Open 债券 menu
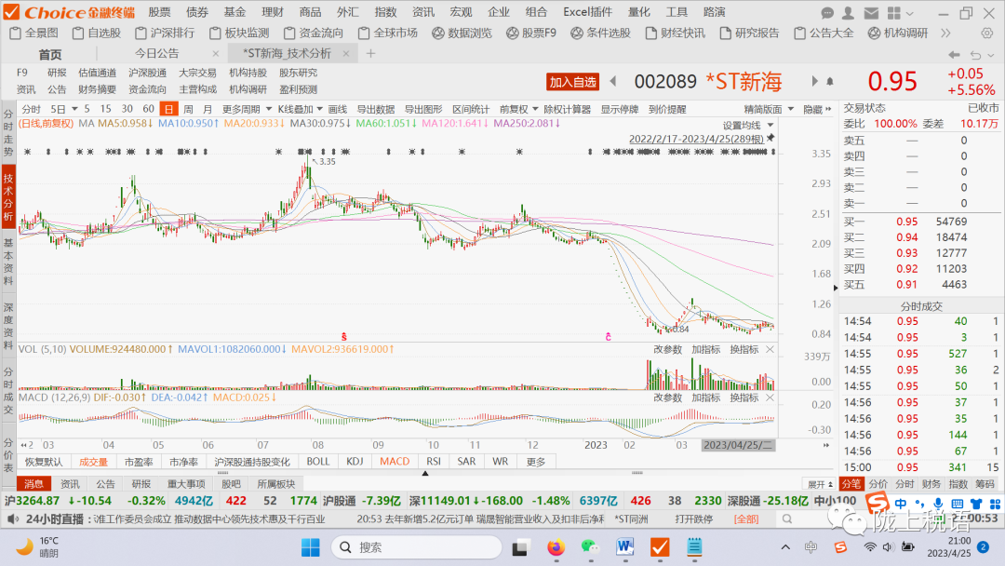 click(197, 12)
